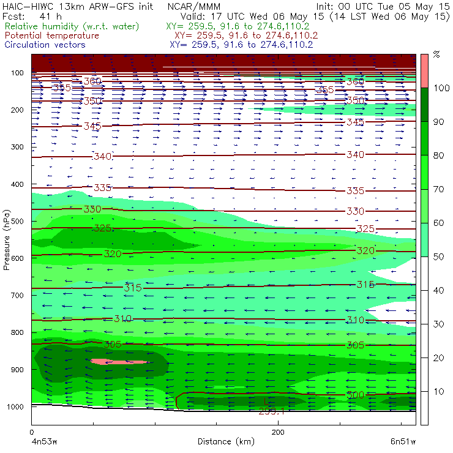Click the red XY coordinates line
The width and height of the screenshot is (453, 453).
246,36
